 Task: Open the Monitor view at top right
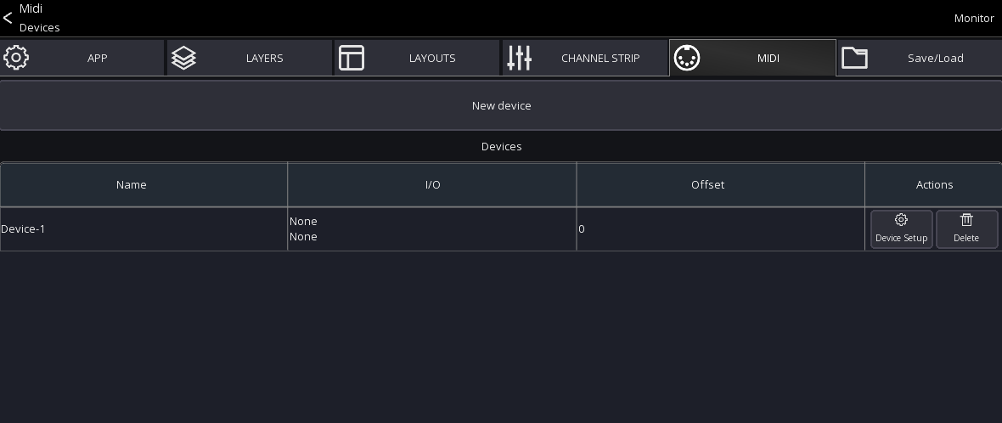pos(973,18)
